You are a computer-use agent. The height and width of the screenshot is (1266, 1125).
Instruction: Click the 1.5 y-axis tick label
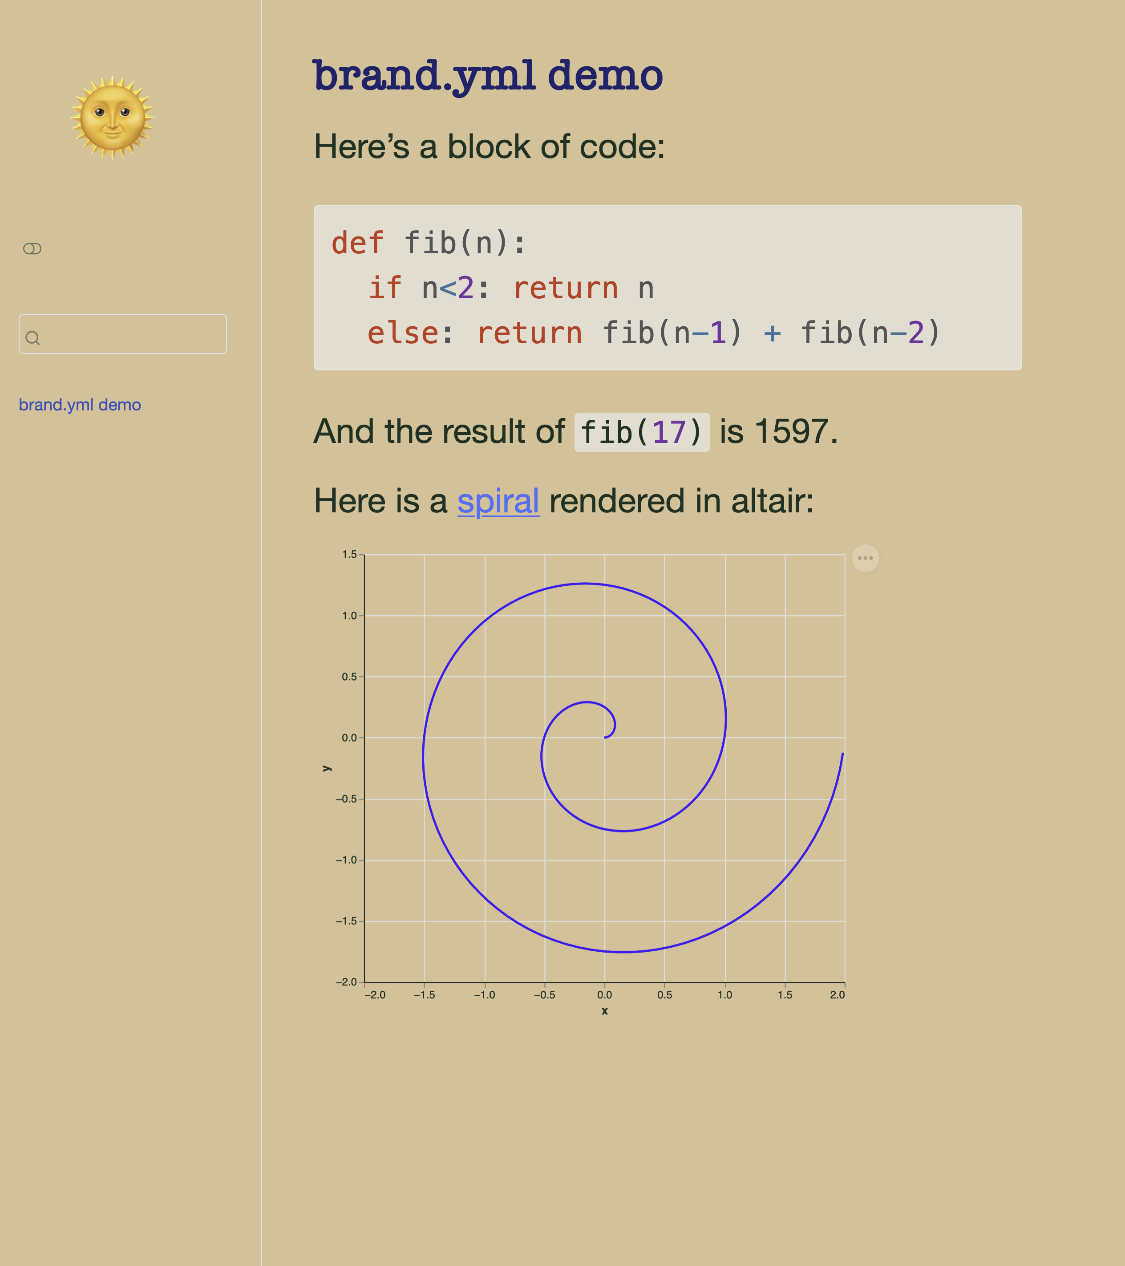349,554
